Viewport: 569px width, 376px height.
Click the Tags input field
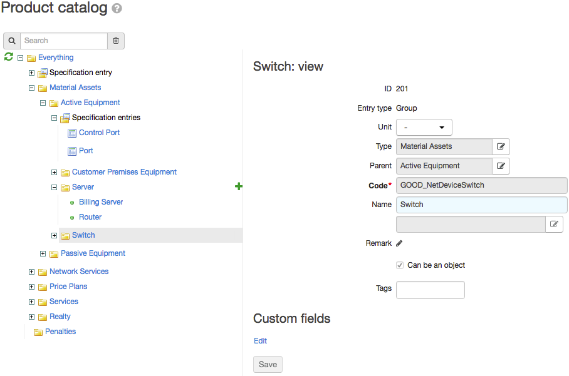[431, 290]
